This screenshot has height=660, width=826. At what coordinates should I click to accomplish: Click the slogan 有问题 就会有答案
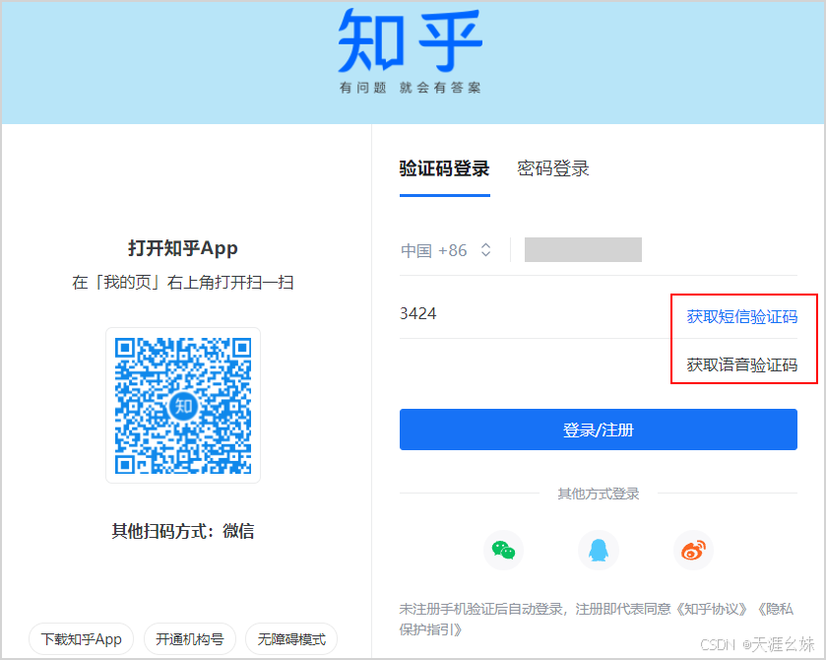pyautogui.click(x=410, y=88)
